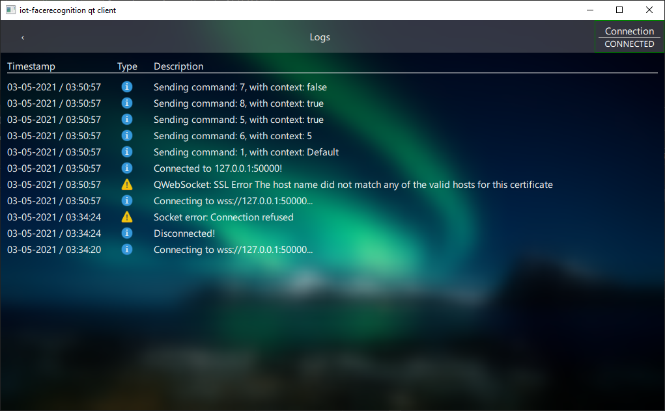Image resolution: width=665 pixels, height=411 pixels.
Task: Close the iot-facerecognition qt client window
Action: [x=649, y=10]
